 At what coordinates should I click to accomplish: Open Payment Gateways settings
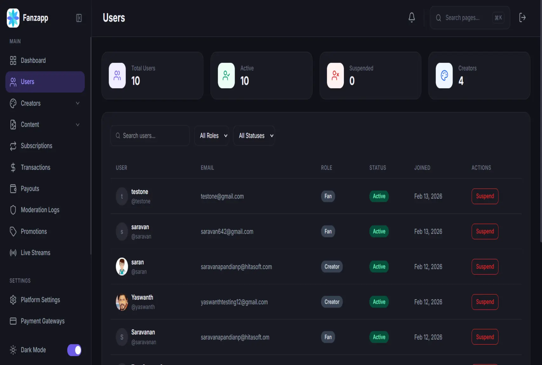[45, 321]
